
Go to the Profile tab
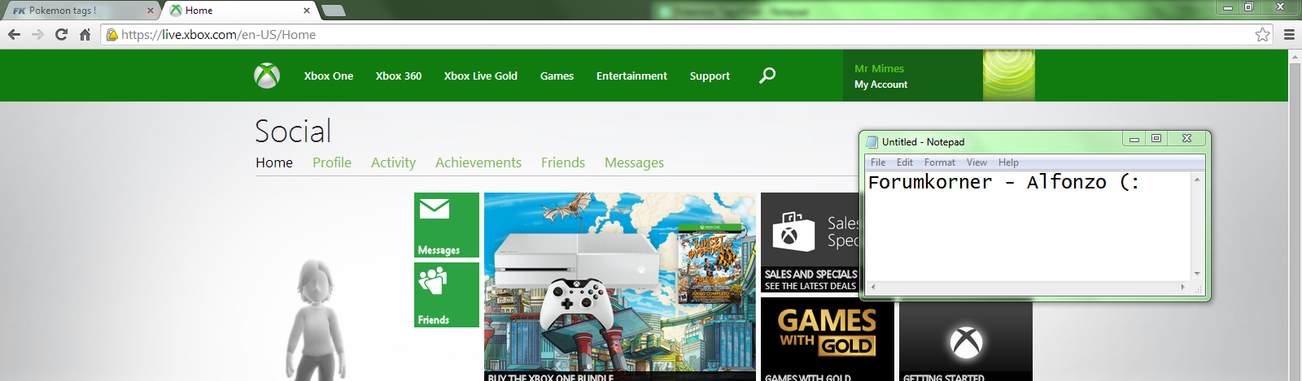click(332, 162)
